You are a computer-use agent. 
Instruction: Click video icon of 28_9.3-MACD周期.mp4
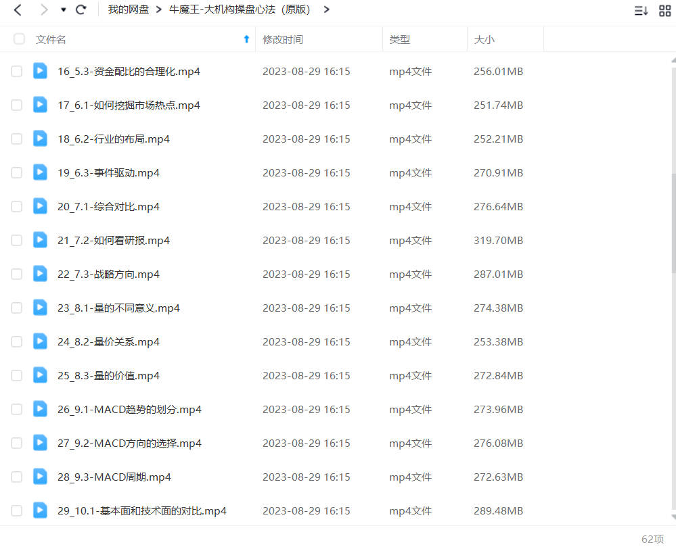pyautogui.click(x=40, y=477)
